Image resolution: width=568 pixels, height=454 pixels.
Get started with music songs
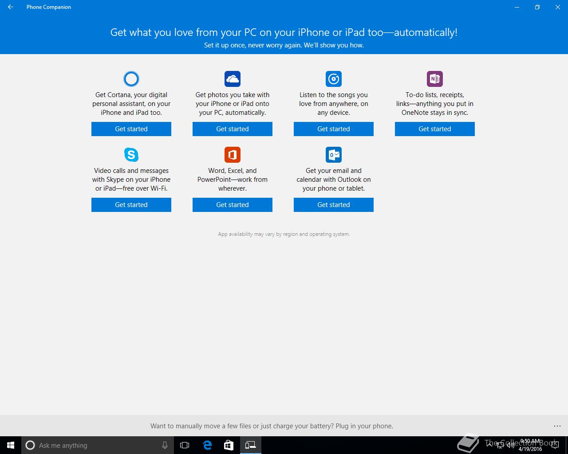334,129
